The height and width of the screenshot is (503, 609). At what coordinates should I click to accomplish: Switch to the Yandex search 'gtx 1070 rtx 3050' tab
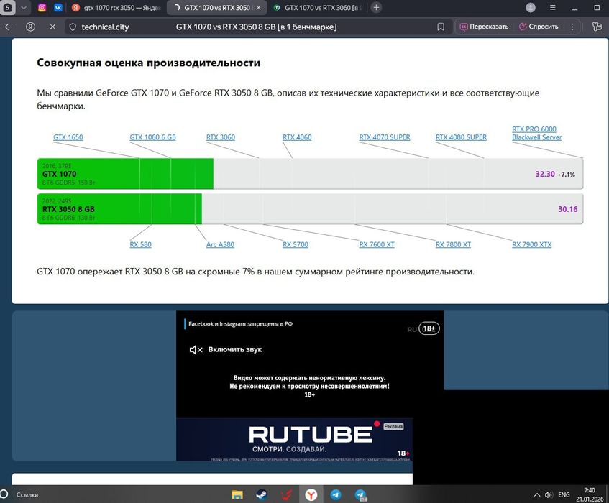[116, 8]
